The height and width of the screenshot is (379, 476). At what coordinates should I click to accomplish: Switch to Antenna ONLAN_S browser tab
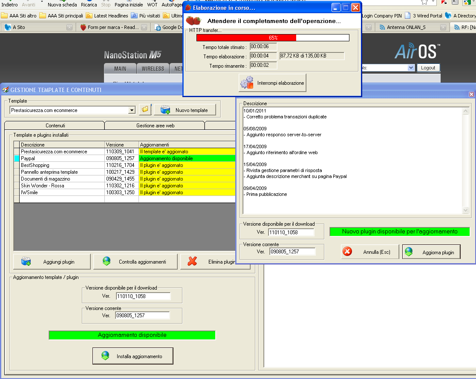click(412, 27)
